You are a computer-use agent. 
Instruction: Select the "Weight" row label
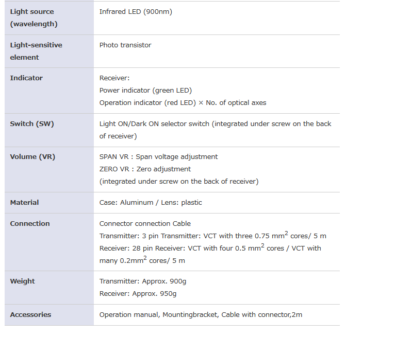pyautogui.click(x=22, y=281)
